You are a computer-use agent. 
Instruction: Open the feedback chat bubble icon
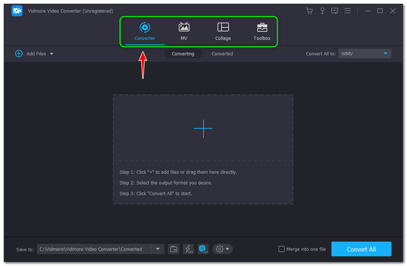tap(335, 11)
